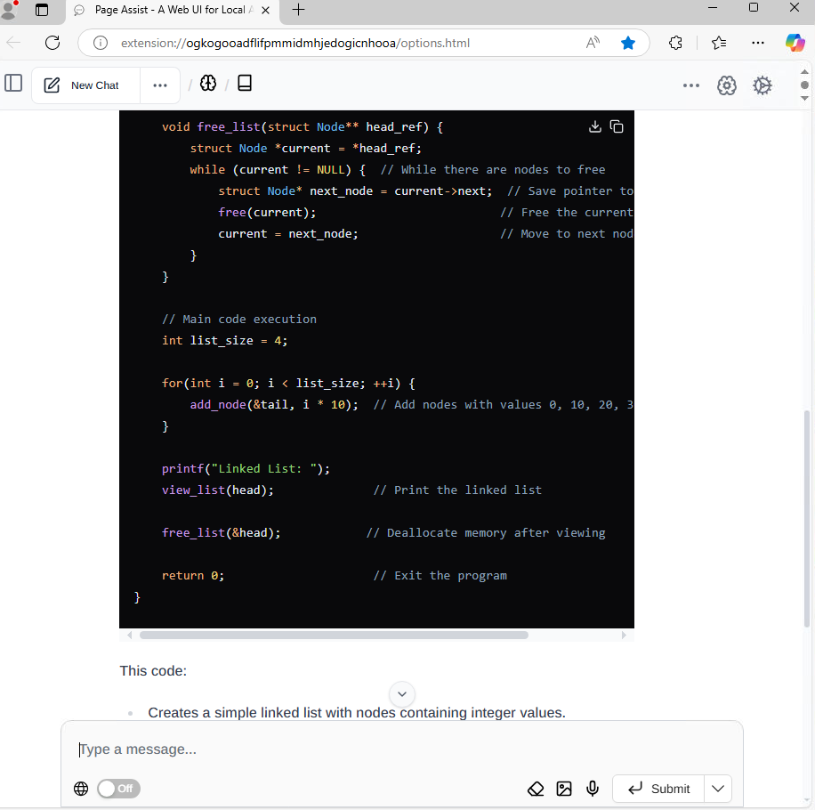
Task: Open the browser Extensions puzzle icon
Action: [x=675, y=43]
